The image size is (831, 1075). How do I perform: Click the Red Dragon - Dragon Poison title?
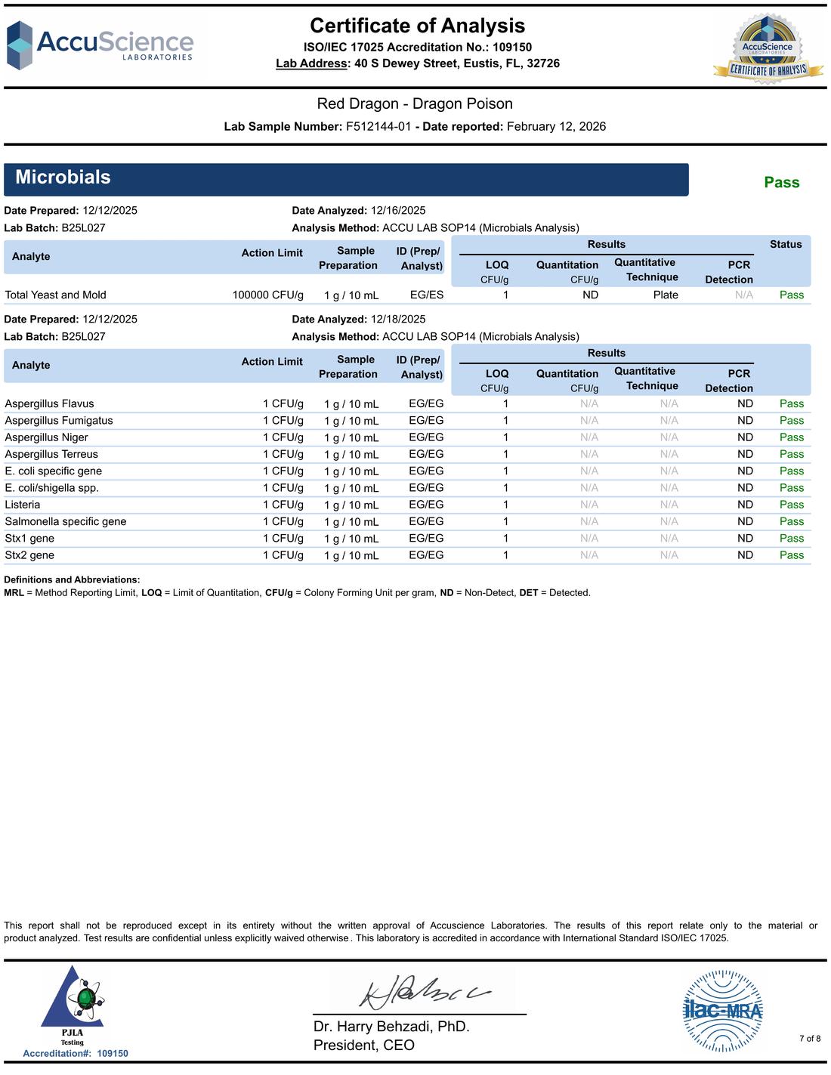coord(415,103)
